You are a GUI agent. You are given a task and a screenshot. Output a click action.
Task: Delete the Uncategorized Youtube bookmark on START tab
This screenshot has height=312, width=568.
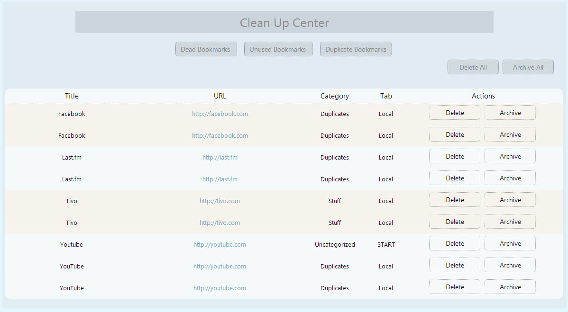pos(454,243)
